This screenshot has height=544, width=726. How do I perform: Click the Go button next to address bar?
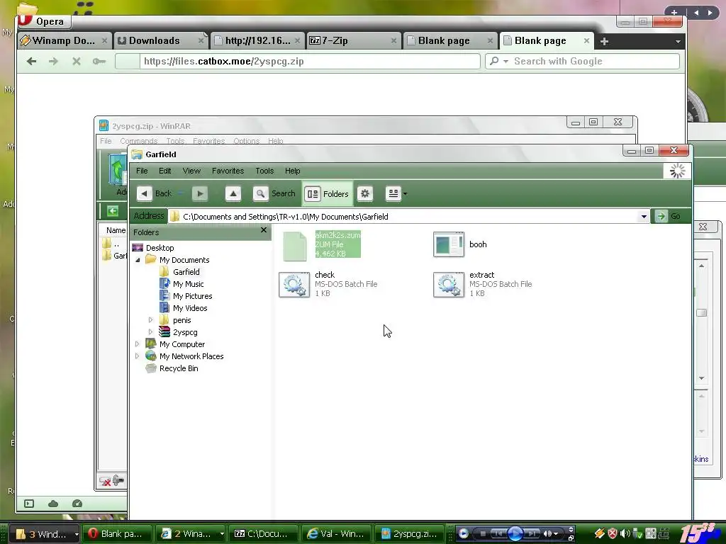click(671, 216)
